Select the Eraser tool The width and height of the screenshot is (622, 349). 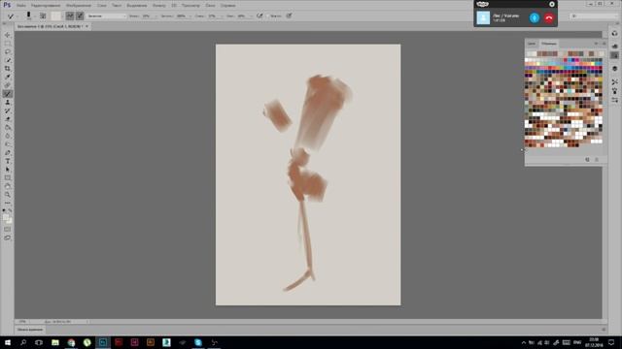click(8, 119)
